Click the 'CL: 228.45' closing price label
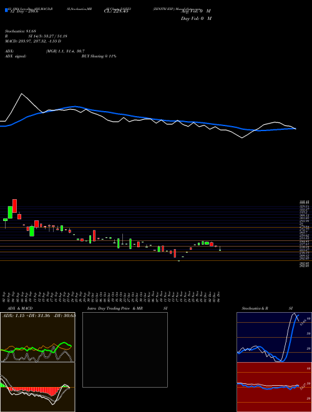The image size is (312, 412). click(116, 11)
